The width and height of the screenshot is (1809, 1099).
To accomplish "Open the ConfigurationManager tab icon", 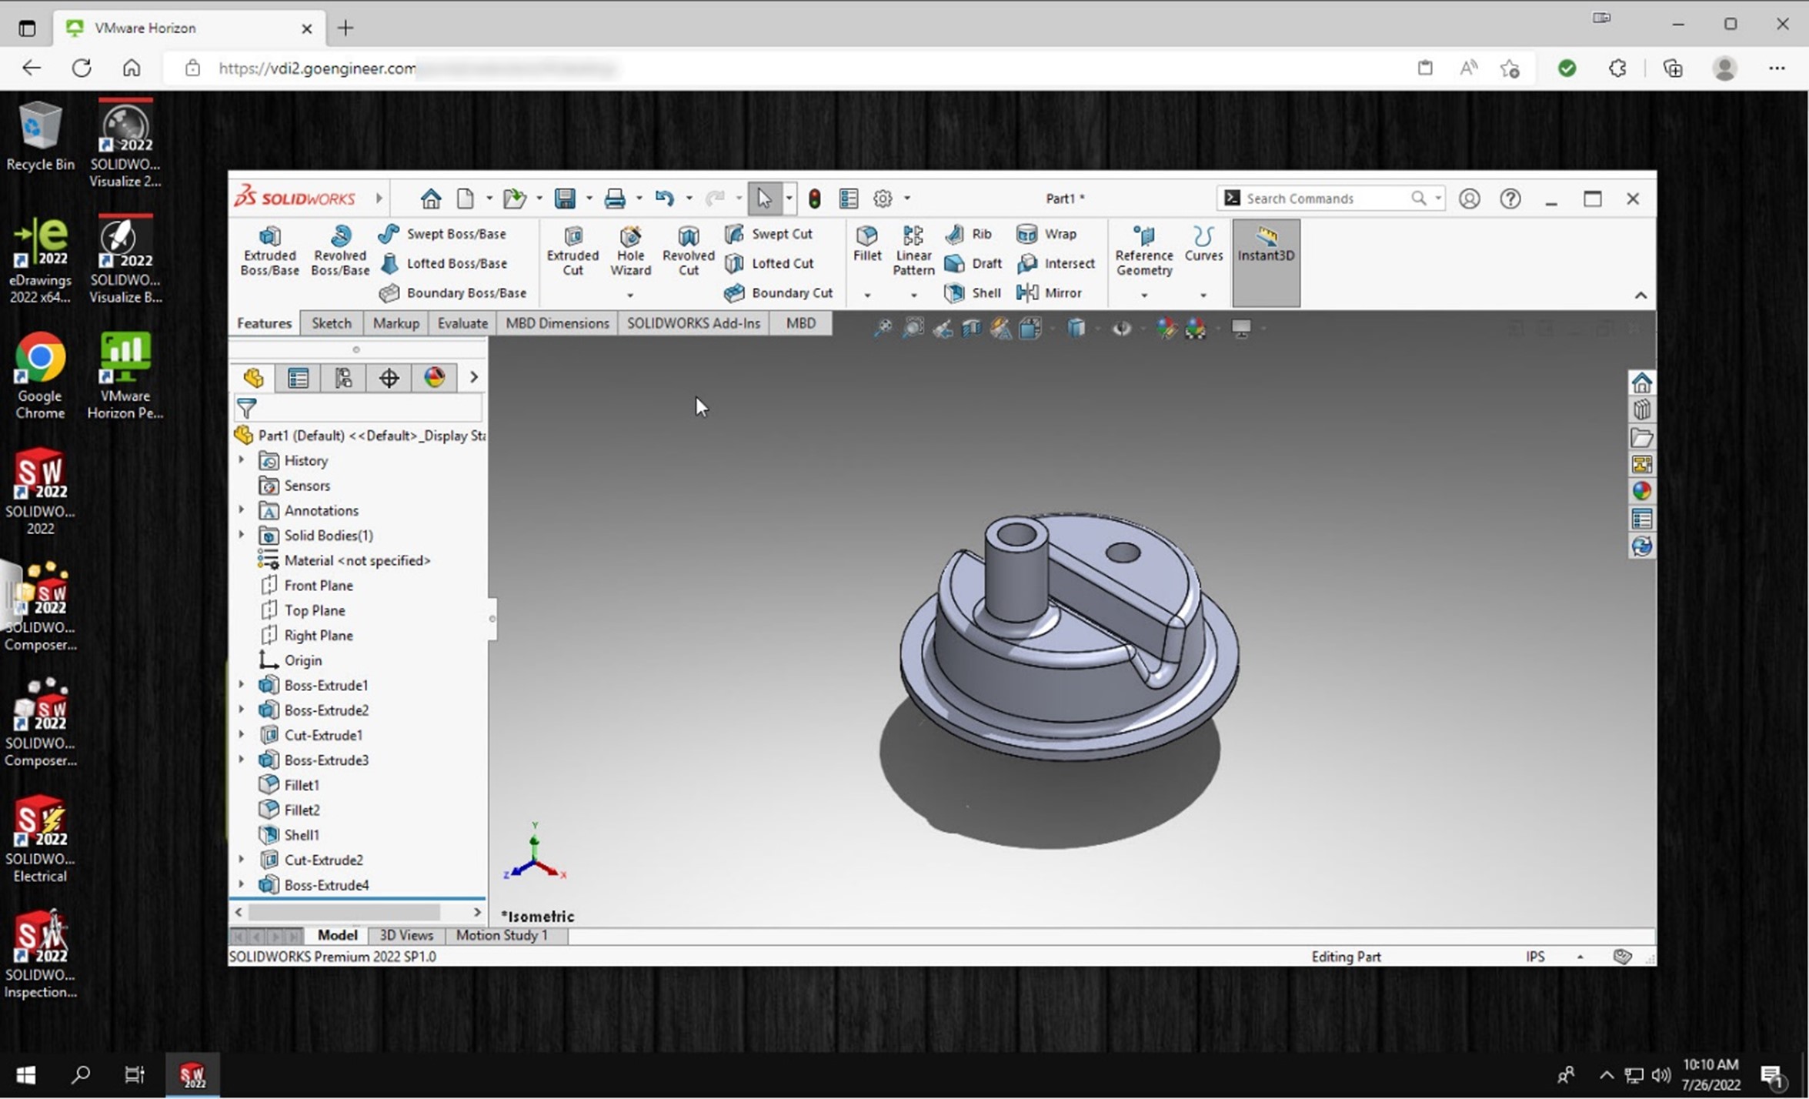I will [x=343, y=377].
